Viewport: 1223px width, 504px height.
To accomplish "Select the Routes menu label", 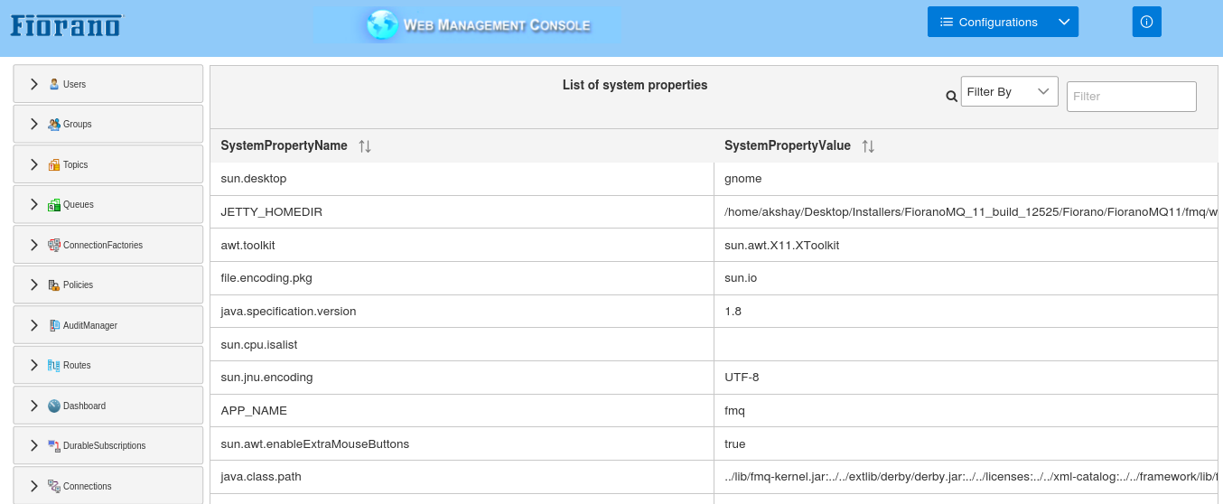I will tap(77, 365).
